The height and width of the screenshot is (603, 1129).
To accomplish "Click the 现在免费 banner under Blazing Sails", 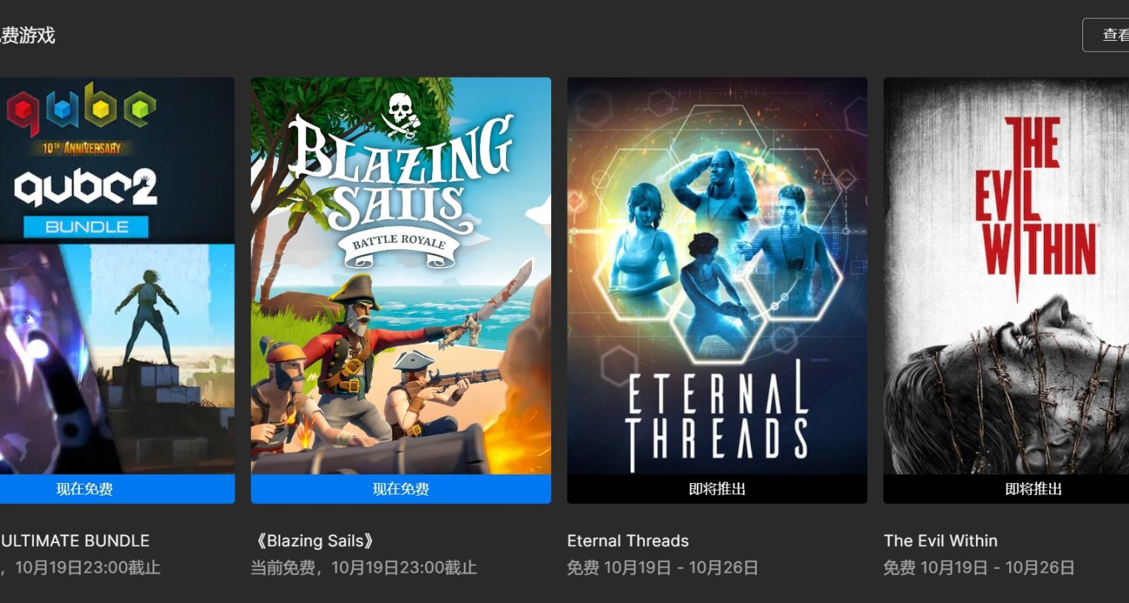I will [401, 489].
